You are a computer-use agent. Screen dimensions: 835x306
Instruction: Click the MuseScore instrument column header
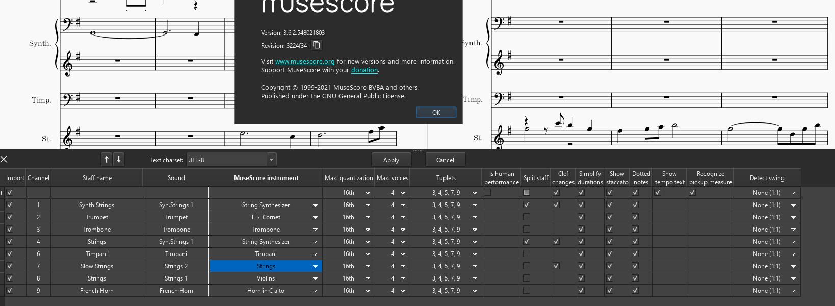click(x=266, y=178)
